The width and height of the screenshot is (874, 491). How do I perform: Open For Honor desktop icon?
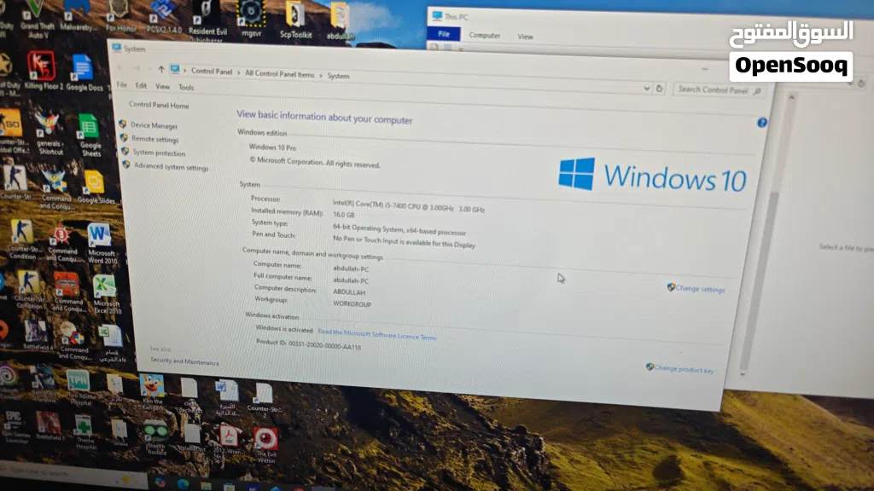[119, 17]
